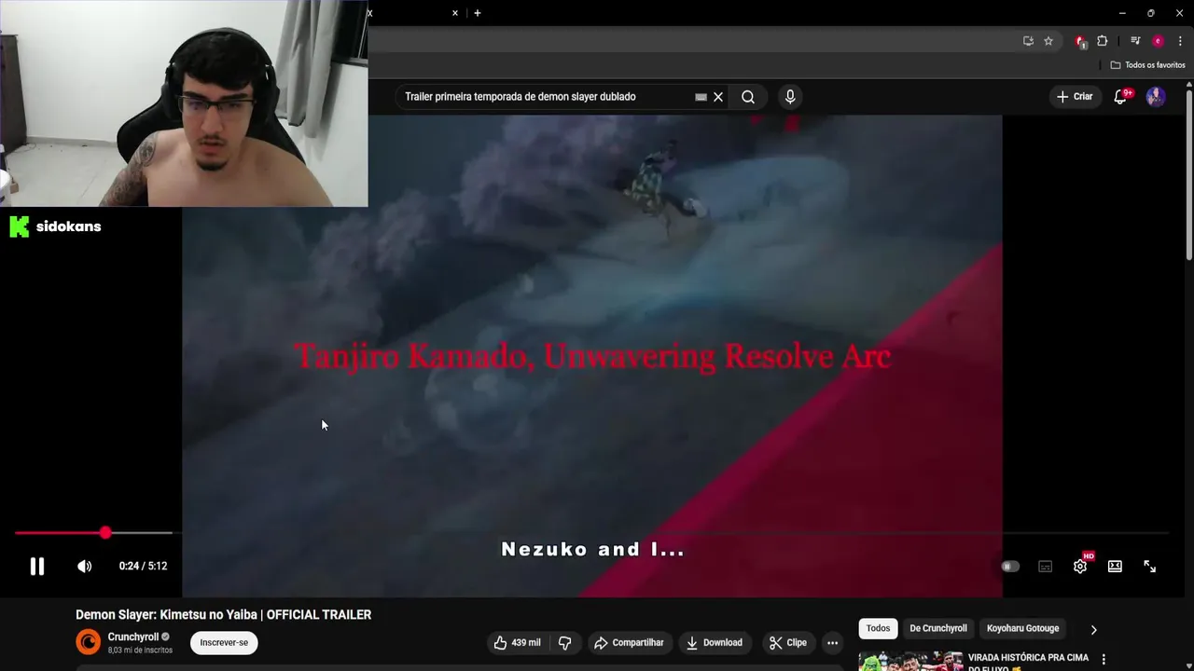Screen dimensions: 1194x671
Task: Select the Koyoharu Gotouge filter chip
Action: click(x=1023, y=628)
